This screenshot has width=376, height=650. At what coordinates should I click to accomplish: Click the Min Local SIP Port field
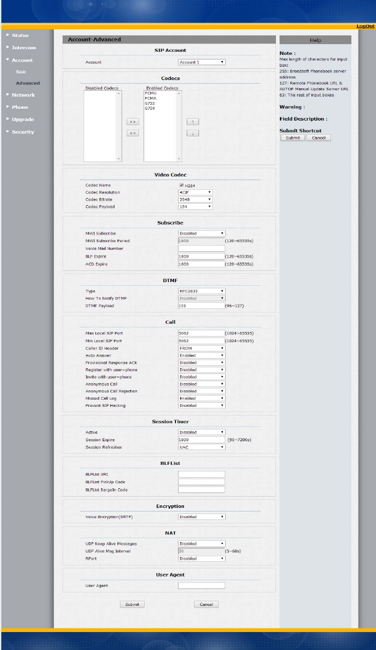(x=202, y=341)
